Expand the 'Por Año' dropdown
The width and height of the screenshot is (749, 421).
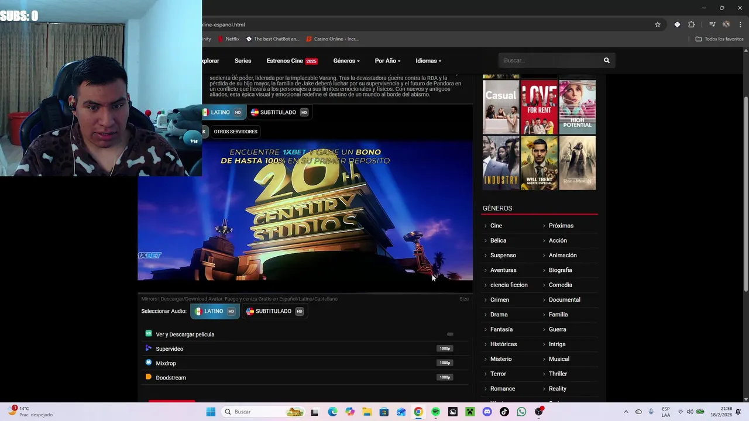[x=387, y=61]
